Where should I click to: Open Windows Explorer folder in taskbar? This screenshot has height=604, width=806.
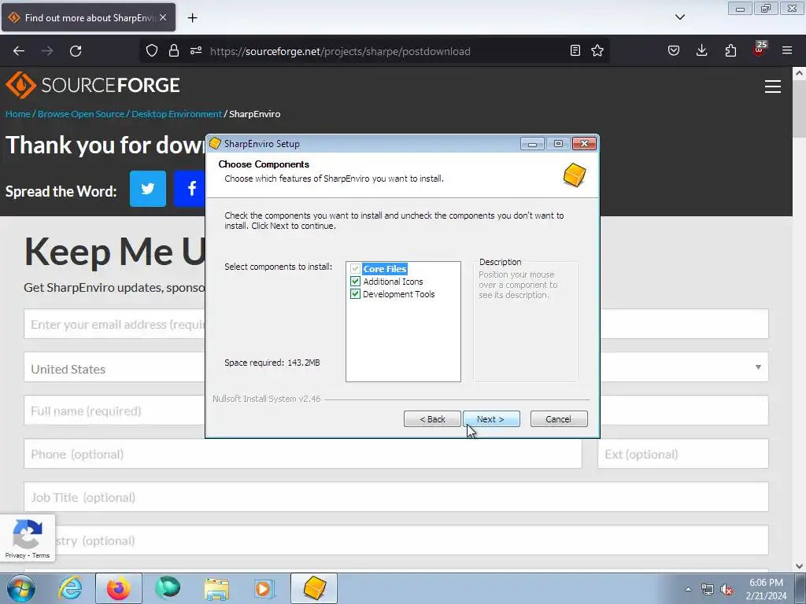[216, 588]
